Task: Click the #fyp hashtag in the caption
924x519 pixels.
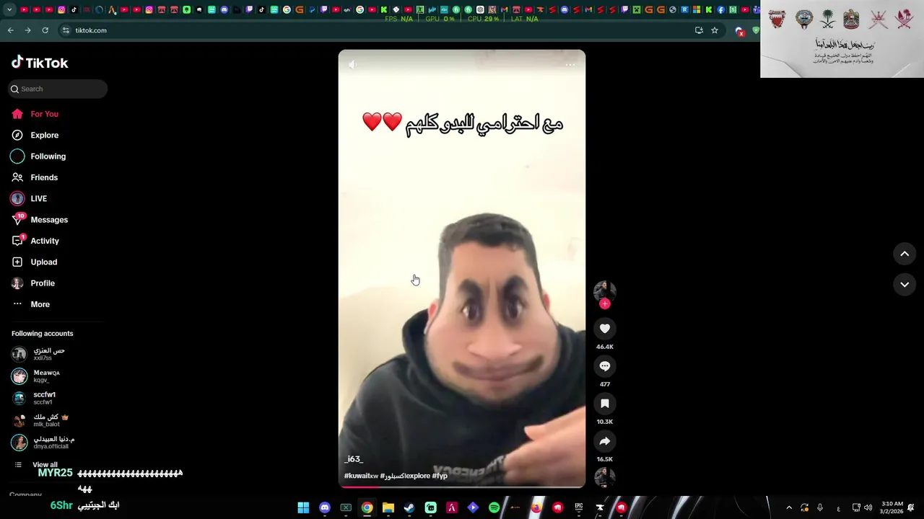Action: 440,476
